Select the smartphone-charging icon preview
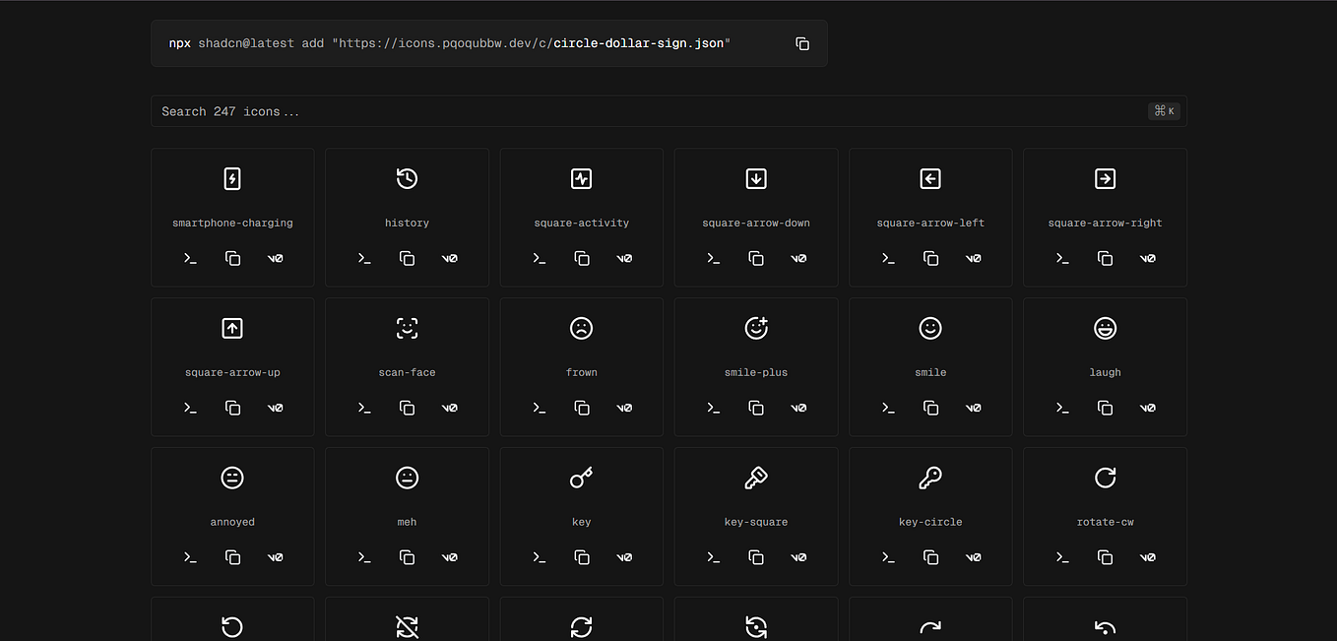Image resolution: width=1337 pixels, height=641 pixels. click(x=232, y=178)
